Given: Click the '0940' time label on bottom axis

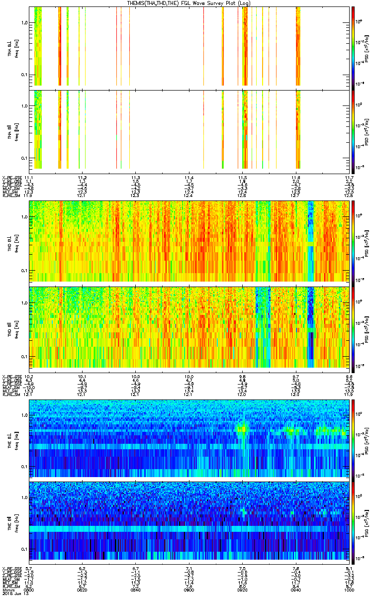Looking at the screenshot, I should pyautogui.click(x=295, y=590).
